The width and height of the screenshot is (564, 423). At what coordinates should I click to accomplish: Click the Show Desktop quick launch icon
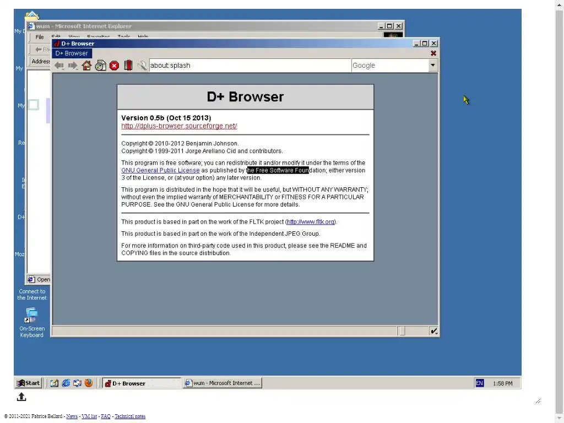tap(54, 383)
